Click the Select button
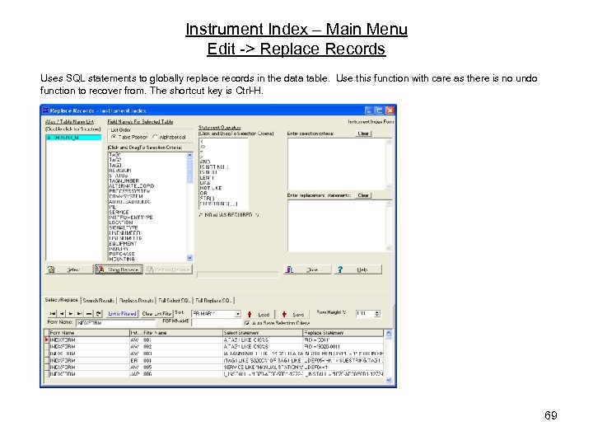 tap(69, 269)
